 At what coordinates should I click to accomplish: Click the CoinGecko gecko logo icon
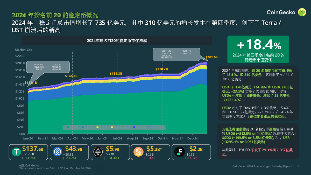tap(302, 12)
